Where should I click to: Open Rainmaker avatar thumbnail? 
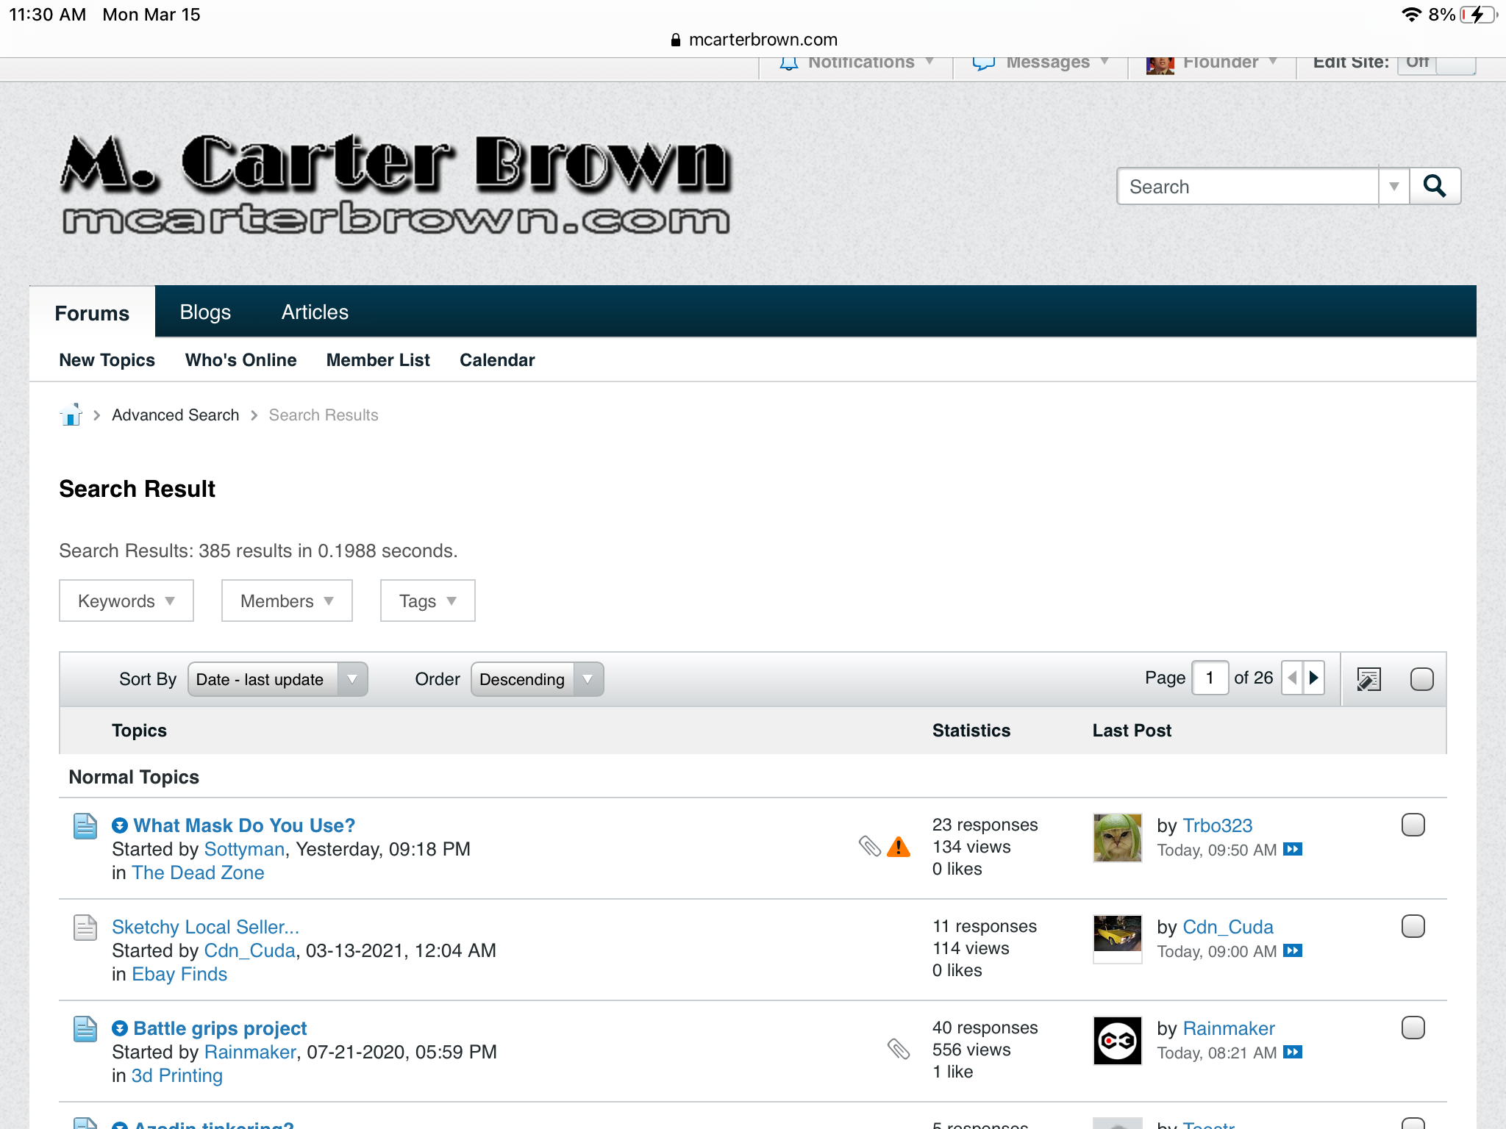click(x=1118, y=1040)
